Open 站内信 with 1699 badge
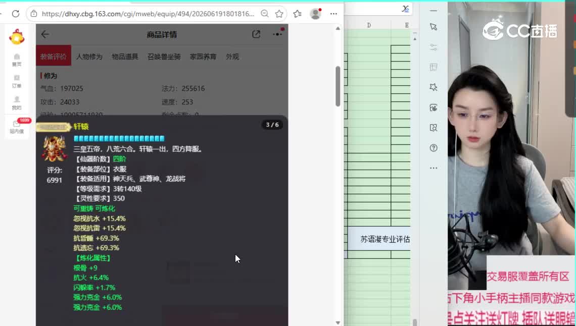The image size is (576, 326). [17, 127]
